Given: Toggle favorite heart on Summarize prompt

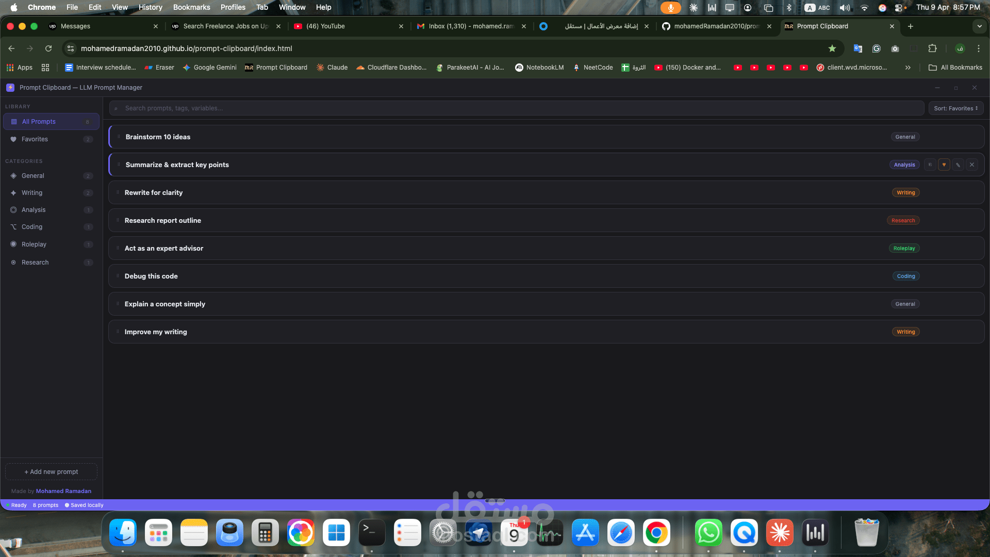Looking at the screenshot, I should click(944, 165).
